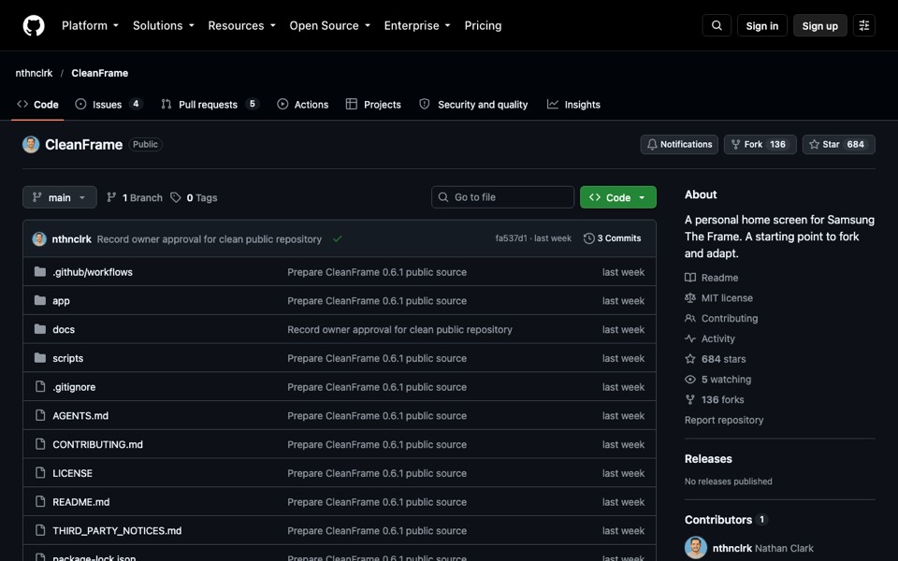Click the Sign up button
Screen dimensions: 898x561
point(819,26)
